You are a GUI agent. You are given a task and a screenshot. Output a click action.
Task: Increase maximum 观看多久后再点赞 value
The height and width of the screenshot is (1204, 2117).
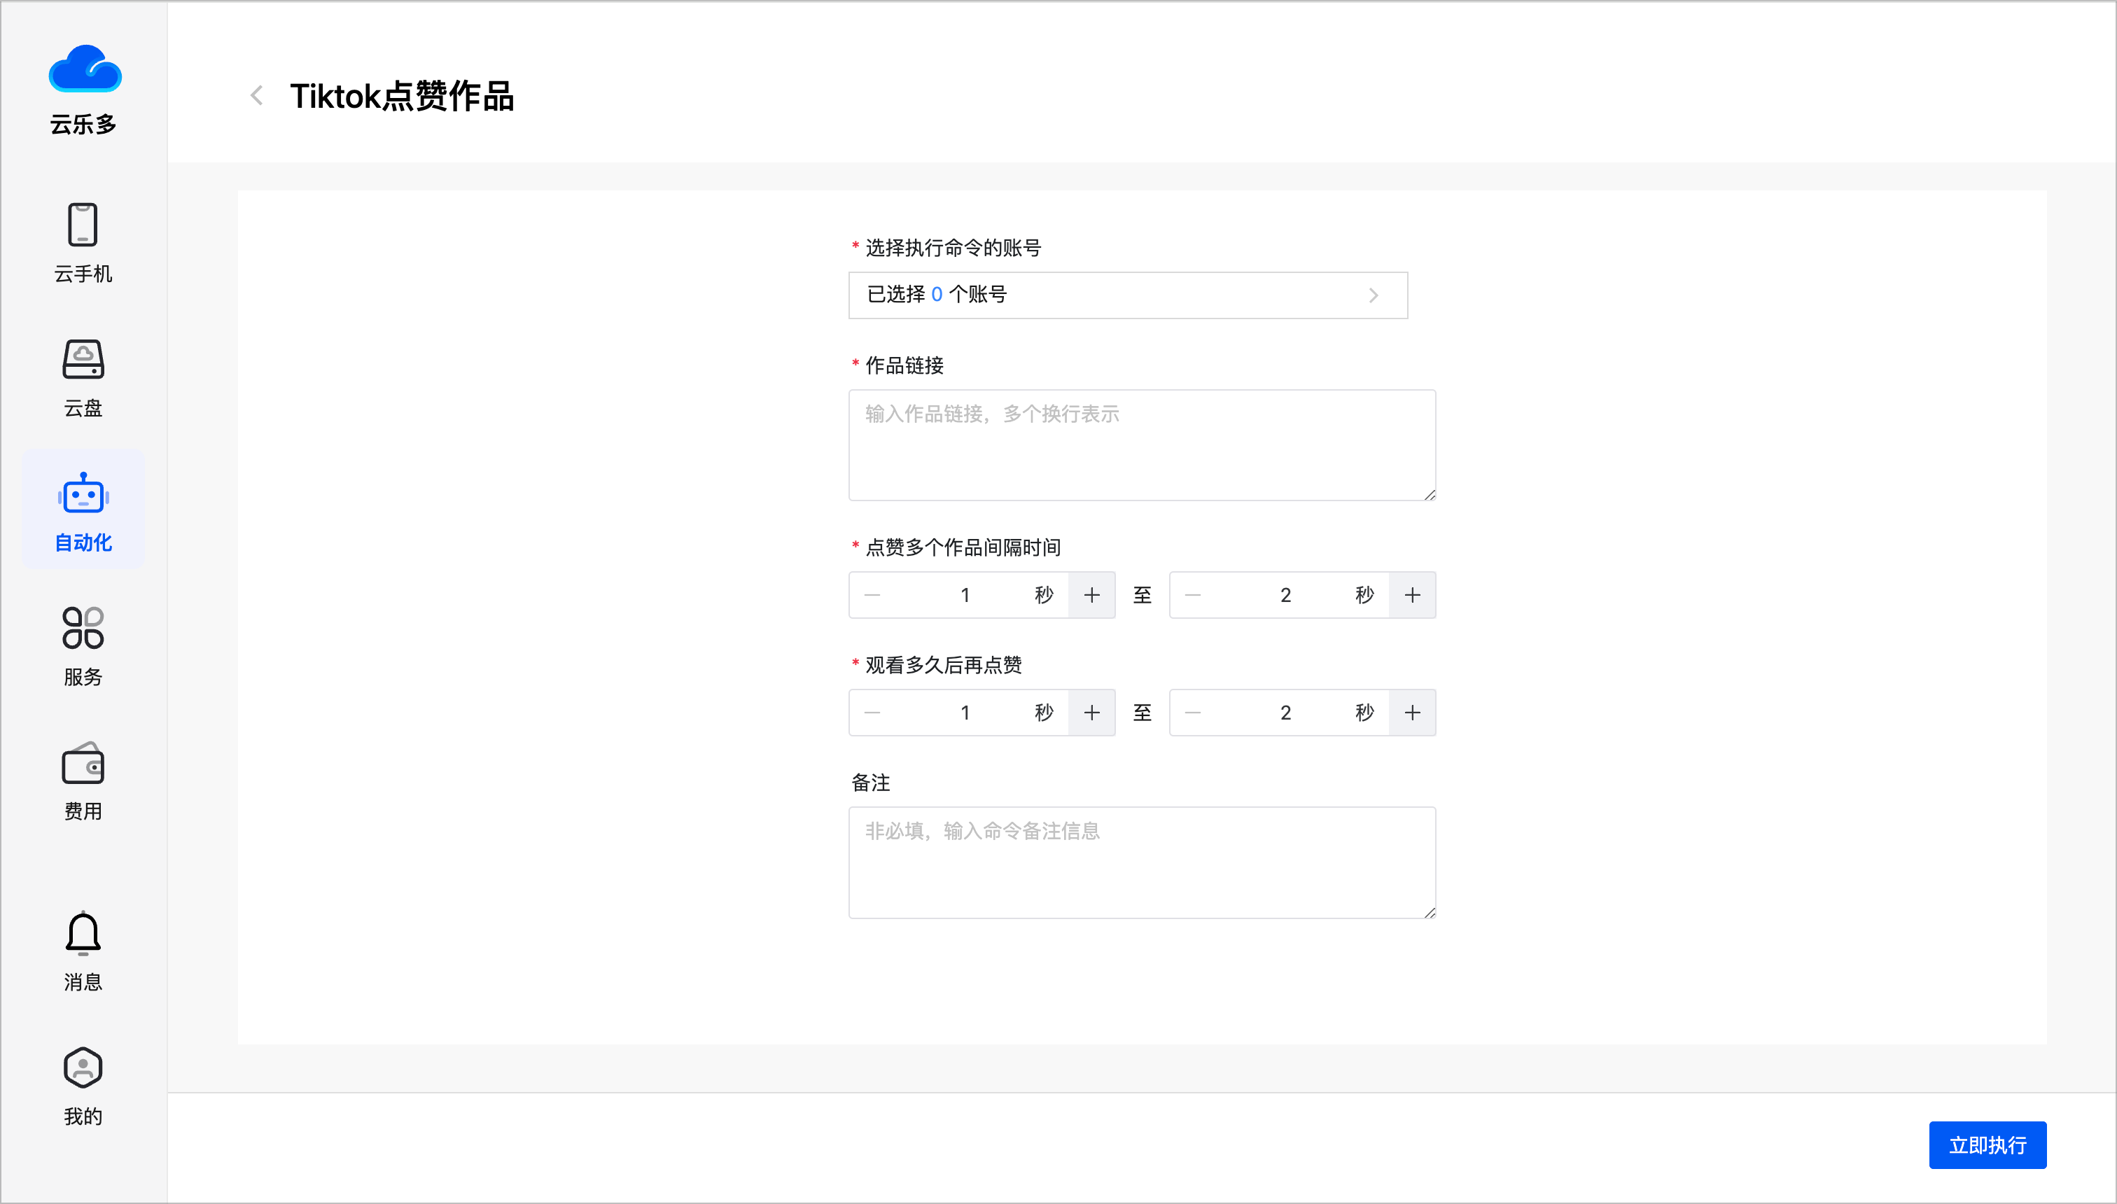[x=1413, y=712]
